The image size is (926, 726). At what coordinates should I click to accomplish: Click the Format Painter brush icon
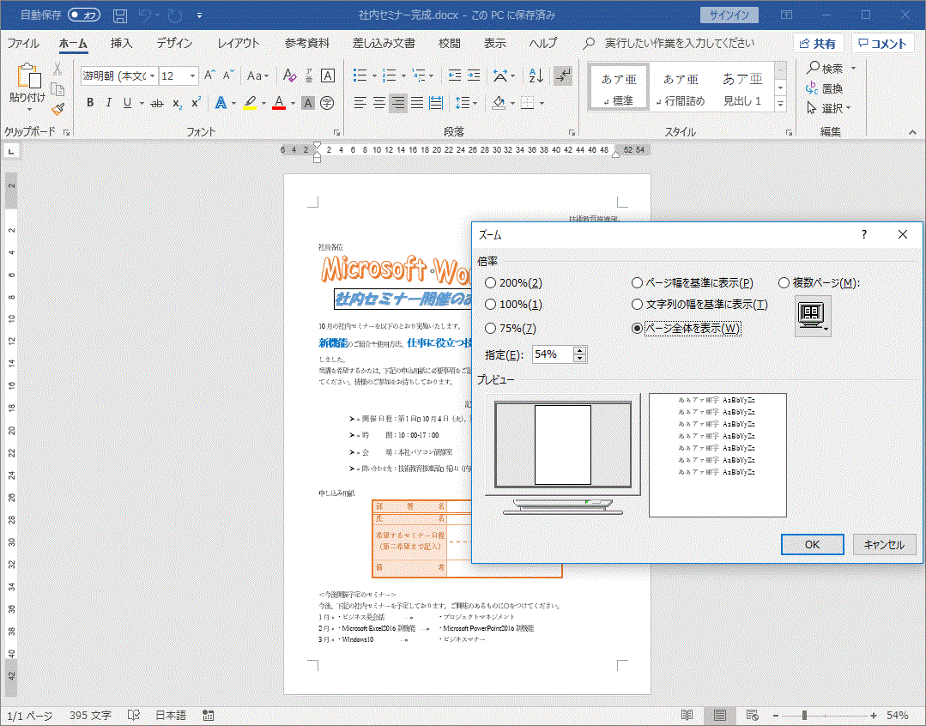tap(57, 109)
